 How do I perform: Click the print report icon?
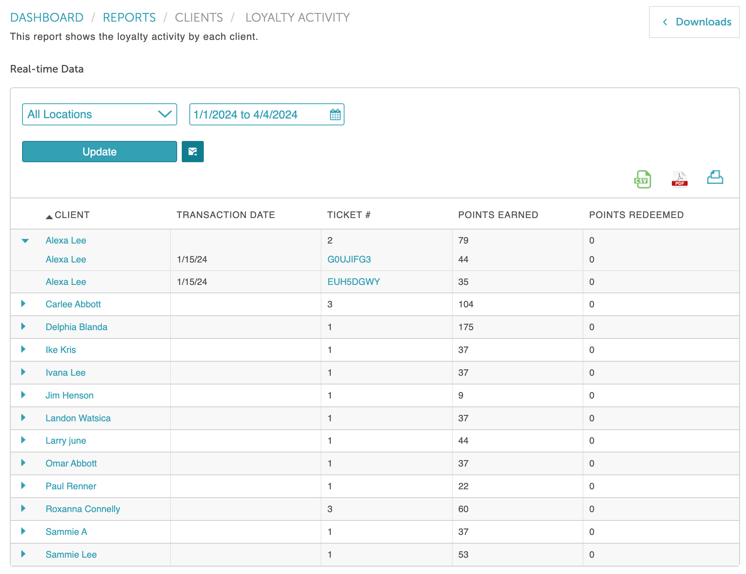tap(715, 177)
